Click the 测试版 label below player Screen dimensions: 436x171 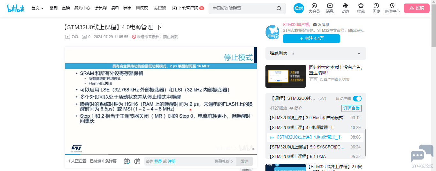(247, 169)
